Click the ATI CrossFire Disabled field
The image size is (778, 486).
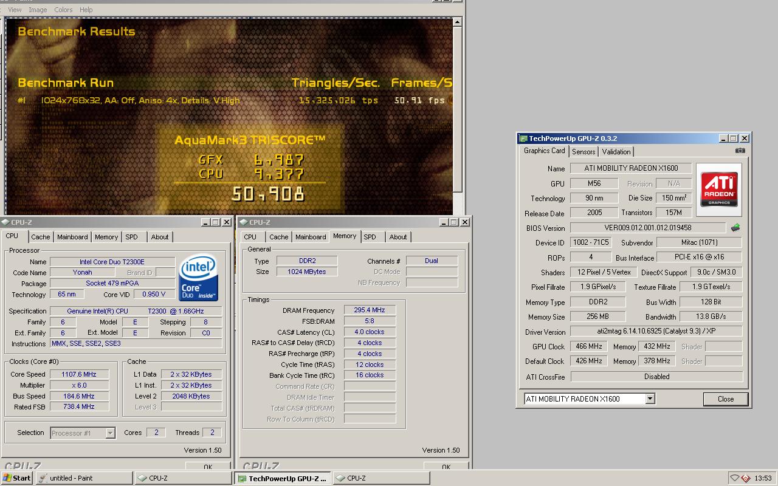pyautogui.click(x=656, y=377)
